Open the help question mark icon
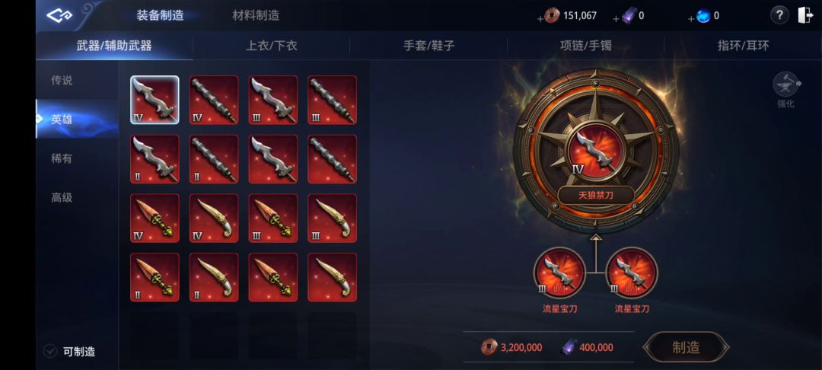The width and height of the screenshot is (822, 370). tap(779, 15)
